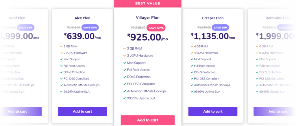
Task: Click the checkmark beside 3 vCPU Hardware
Action: 124,56
